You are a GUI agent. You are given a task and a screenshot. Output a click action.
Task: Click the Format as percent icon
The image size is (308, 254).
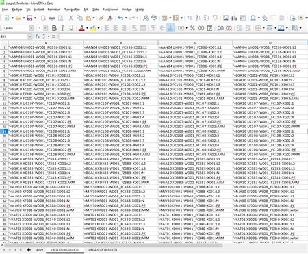192,28
